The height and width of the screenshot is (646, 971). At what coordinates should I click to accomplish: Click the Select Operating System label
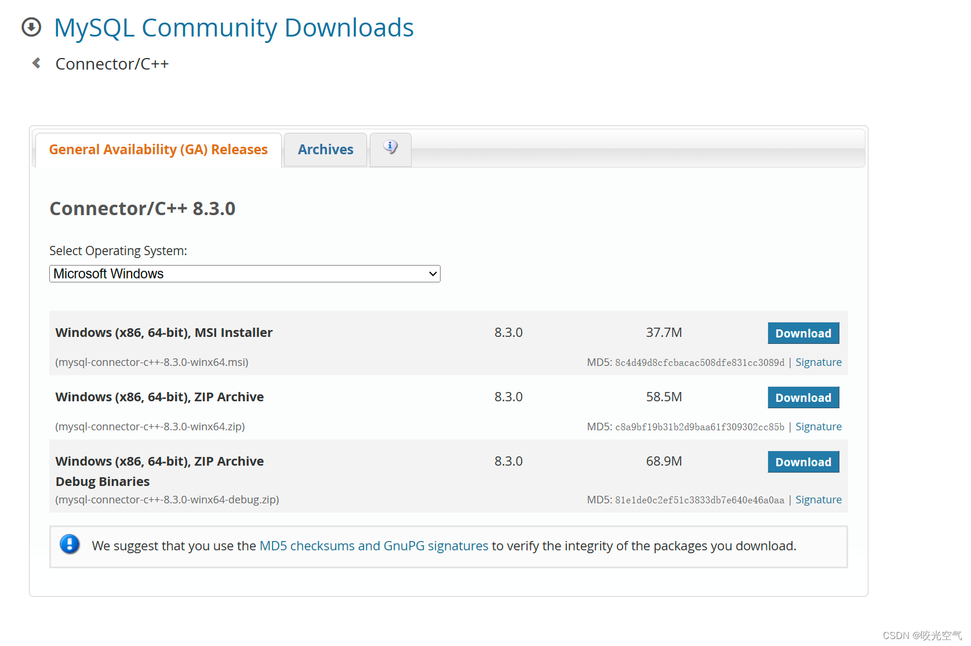118,251
